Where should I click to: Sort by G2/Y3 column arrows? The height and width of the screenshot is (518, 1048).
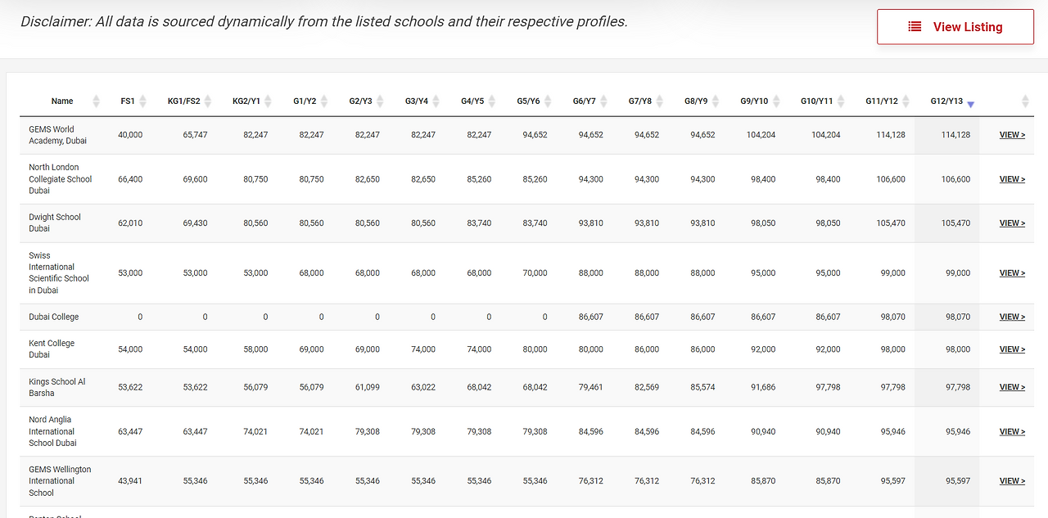pyautogui.click(x=381, y=101)
